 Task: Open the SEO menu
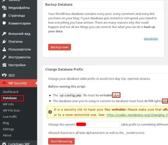coord(19,75)
